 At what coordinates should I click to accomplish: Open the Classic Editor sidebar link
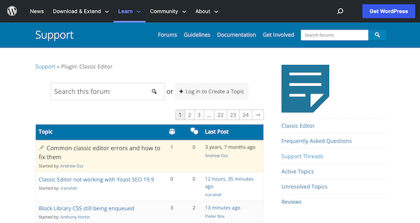pyautogui.click(x=298, y=125)
